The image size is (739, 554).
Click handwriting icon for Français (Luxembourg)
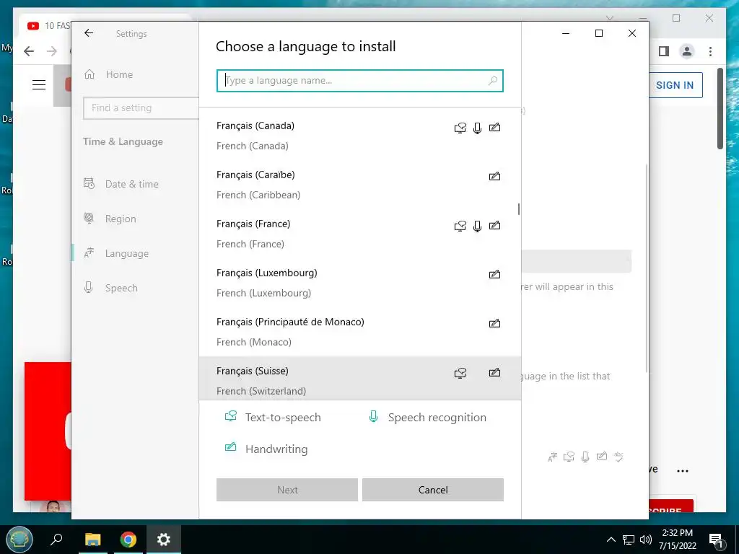tap(494, 274)
